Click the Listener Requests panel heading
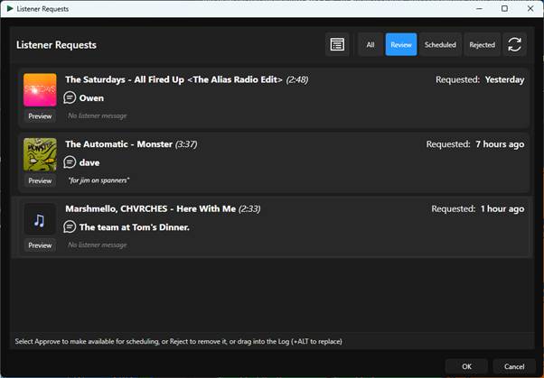Image resolution: width=544 pixels, height=378 pixels. tap(56, 45)
